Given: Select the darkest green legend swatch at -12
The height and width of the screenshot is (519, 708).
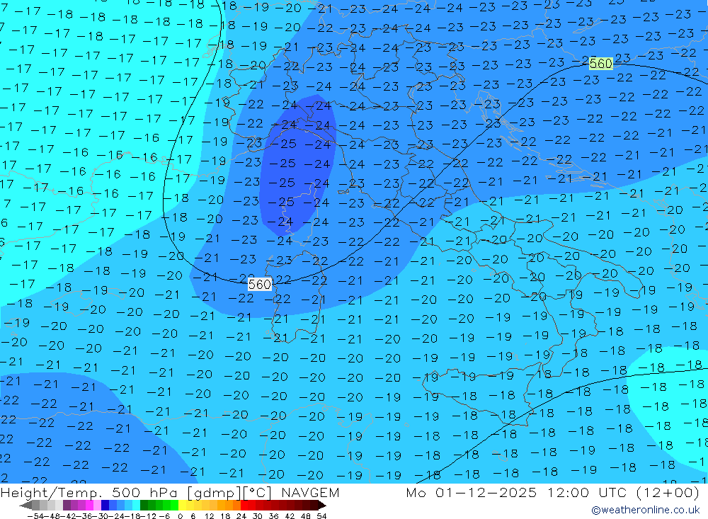Looking at the screenshot, I should (144, 506).
